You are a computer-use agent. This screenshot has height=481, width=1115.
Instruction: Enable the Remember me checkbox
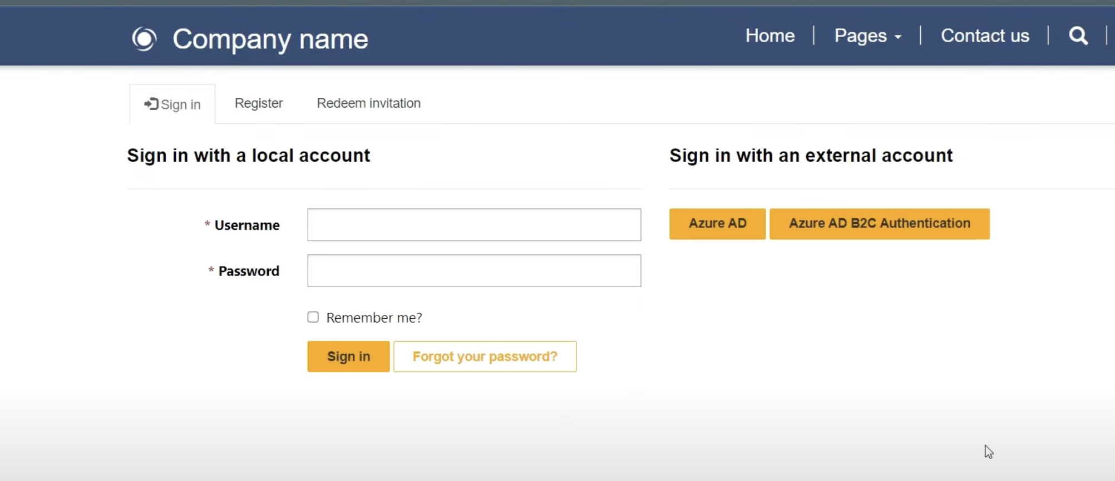tap(313, 317)
